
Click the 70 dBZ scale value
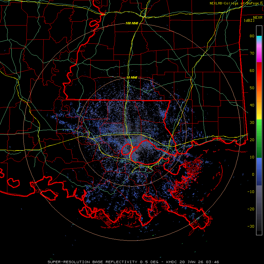[252, 53]
